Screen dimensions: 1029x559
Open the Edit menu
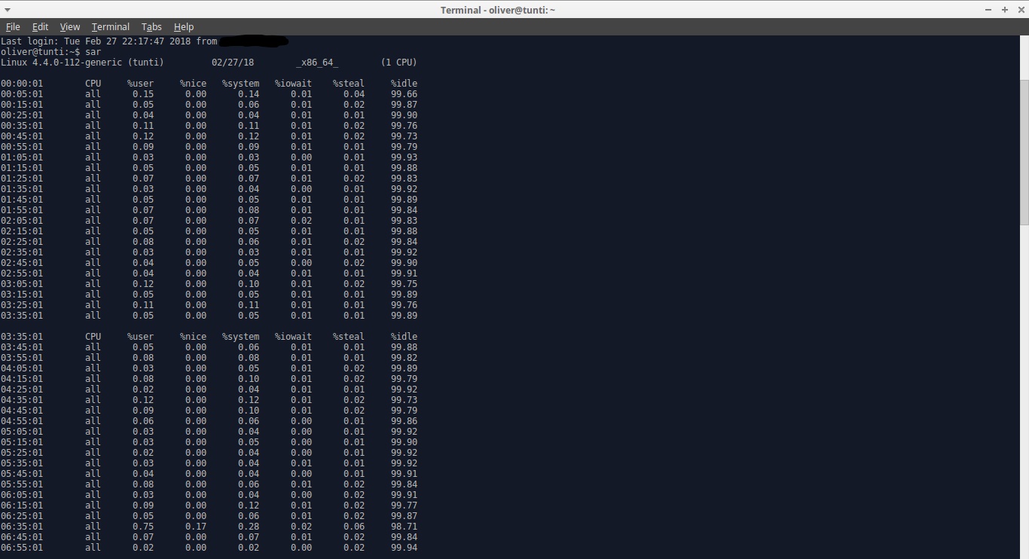tap(40, 26)
